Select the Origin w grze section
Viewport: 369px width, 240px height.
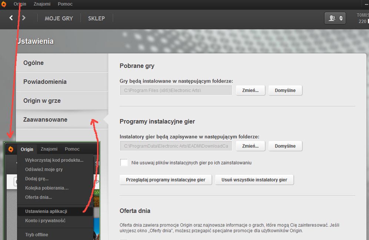pyautogui.click(x=62, y=101)
